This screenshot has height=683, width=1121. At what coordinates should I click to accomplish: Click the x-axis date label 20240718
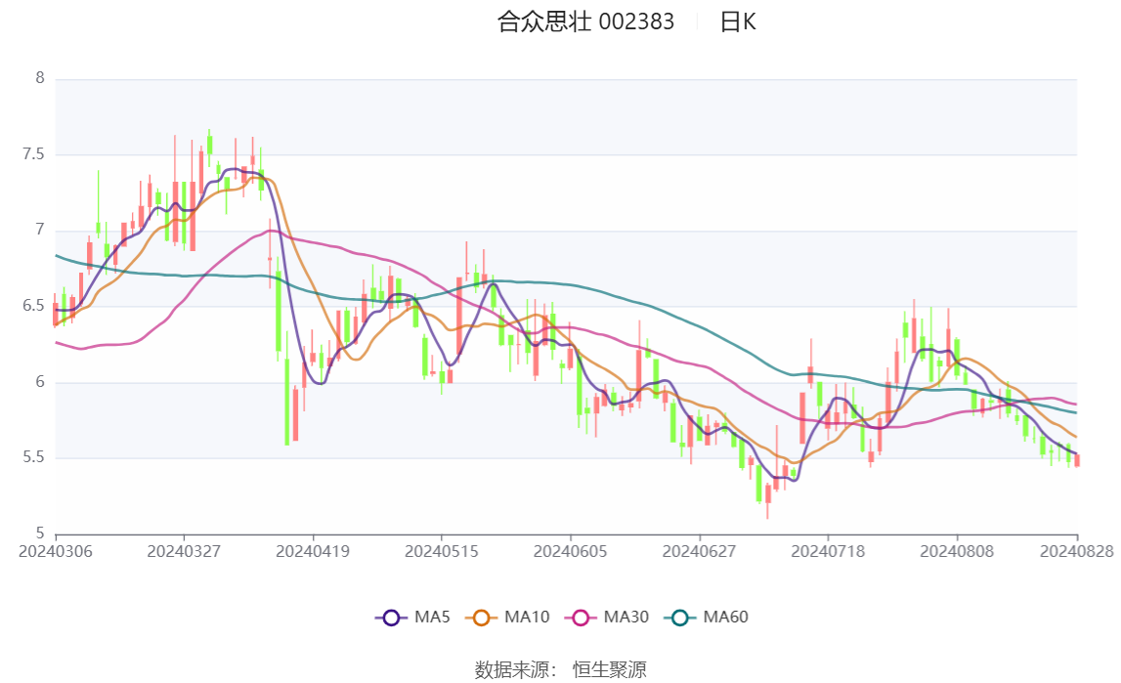click(828, 551)
